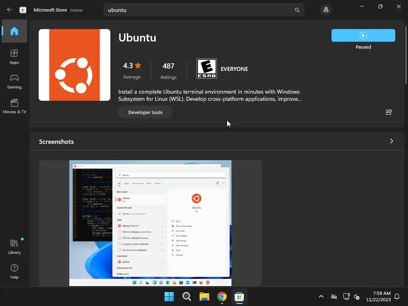Viewport: 408px width, 306px height.
Task: Click Microsoft Store taskbar icon
Action: (239, 296)
